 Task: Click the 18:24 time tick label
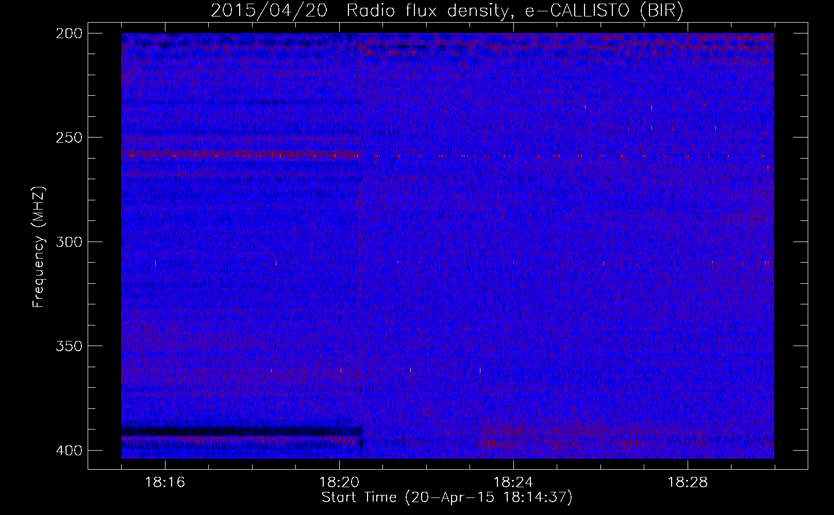(x=513, y=483)
